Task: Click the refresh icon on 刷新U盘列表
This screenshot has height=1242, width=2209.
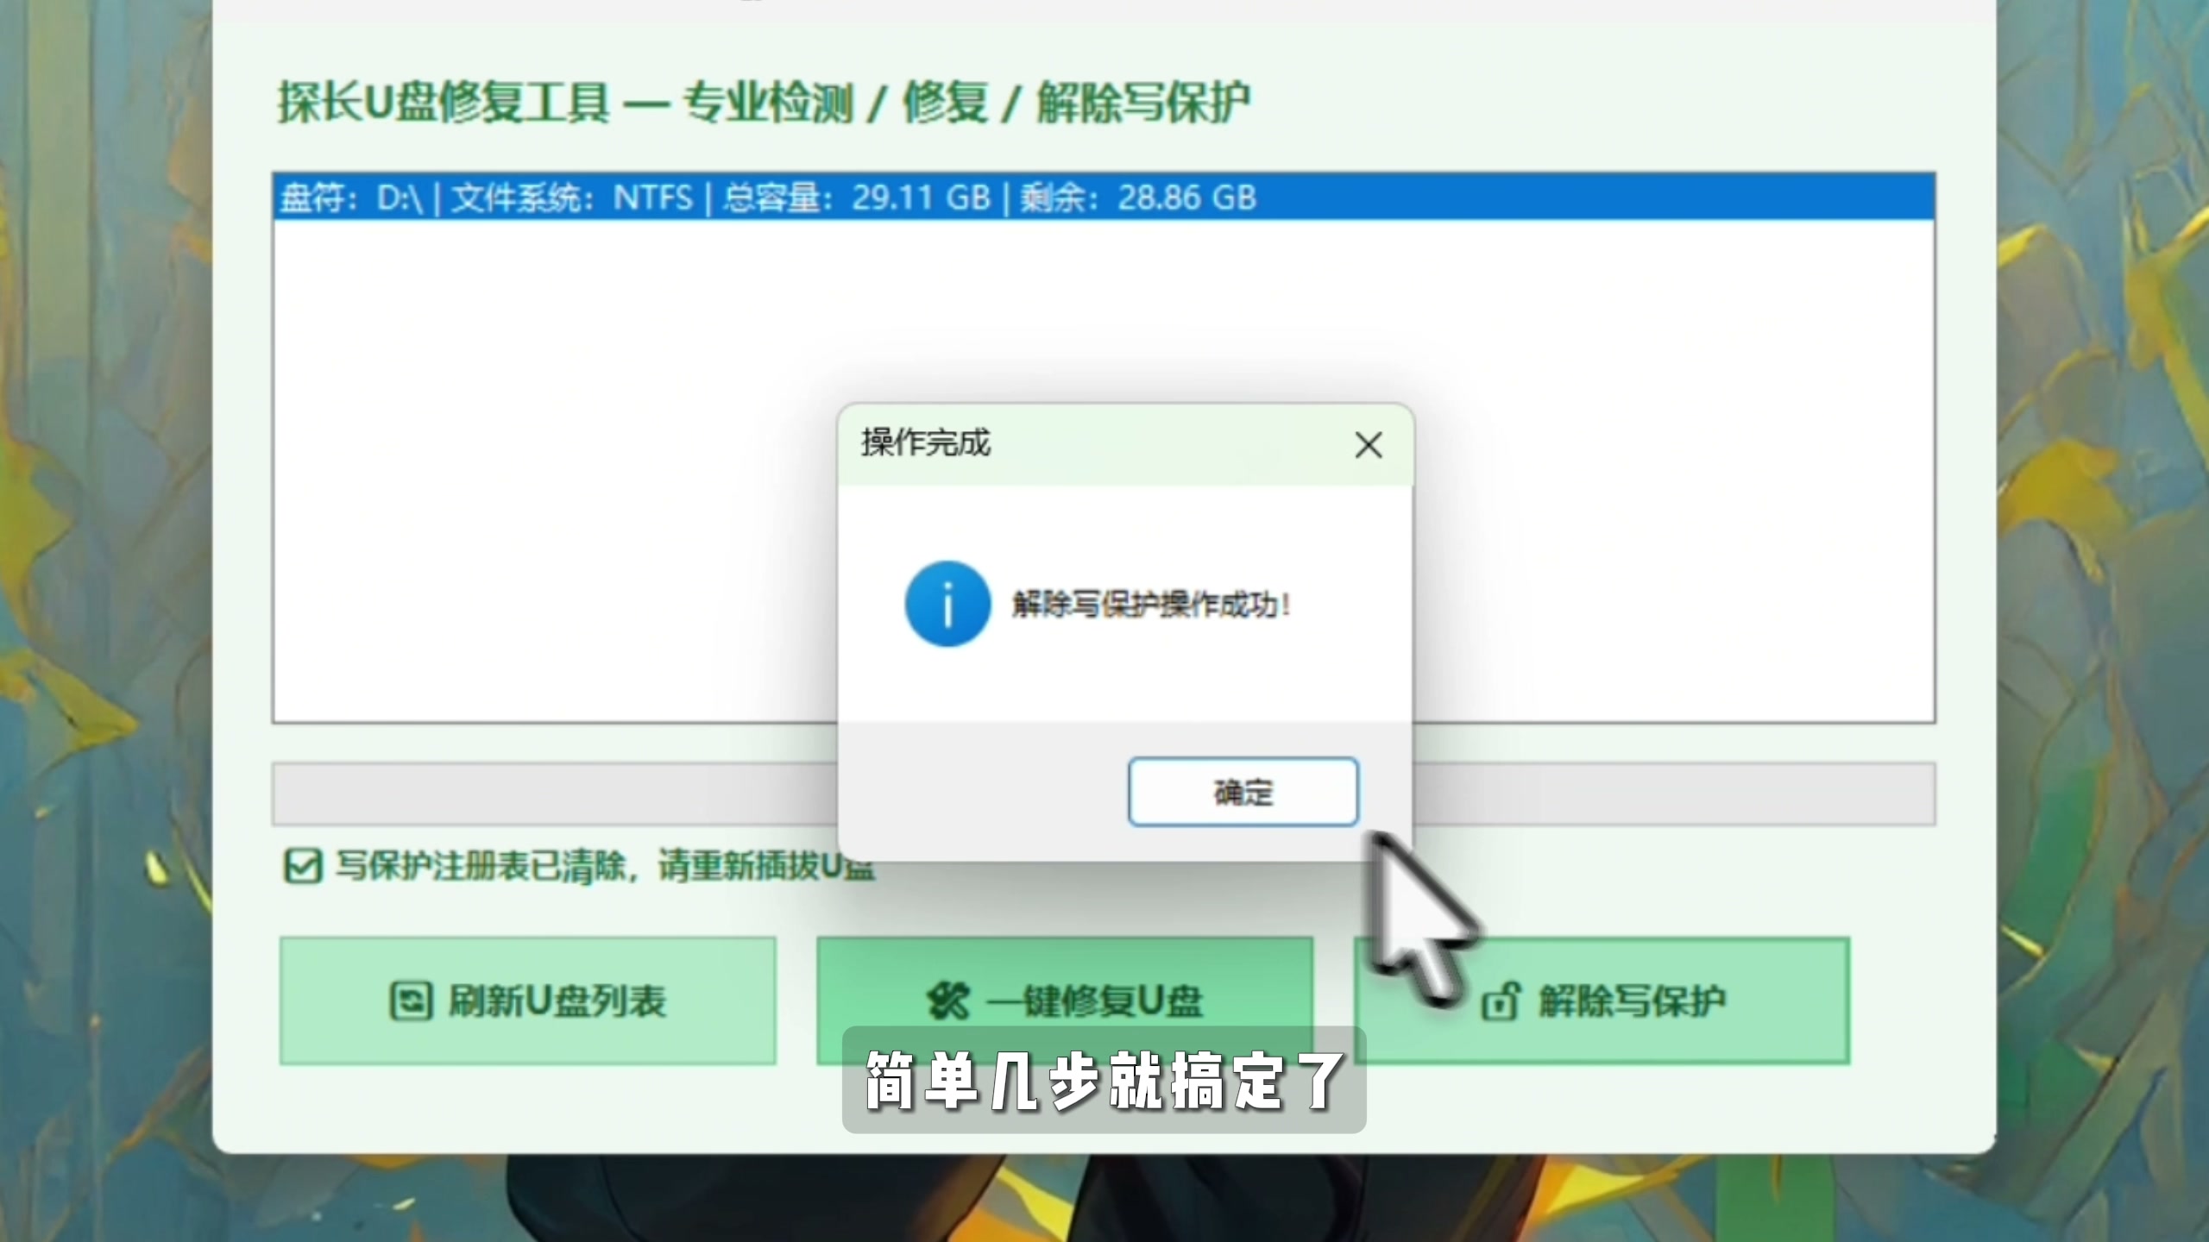Action: tap(410, 1001)
